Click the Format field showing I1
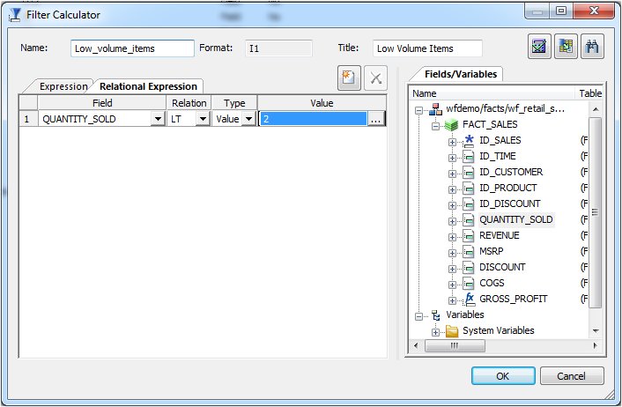This screenshot has height=407, width=622. coord(278,48)
